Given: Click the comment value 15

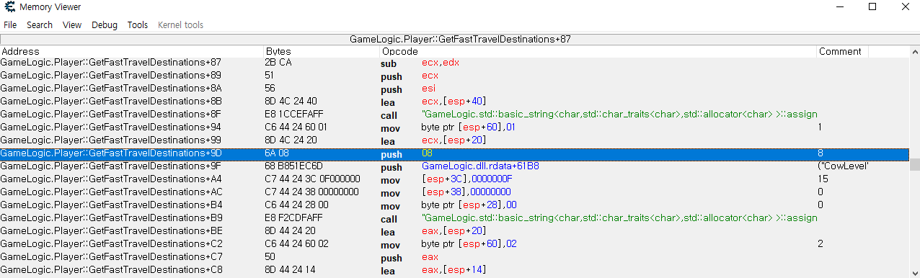Looking at the screenshot, I should 823,179.
